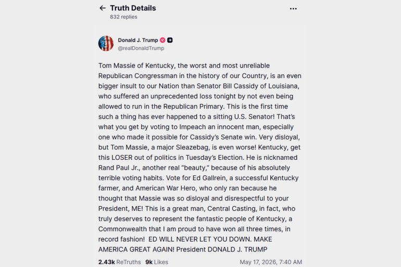
Task: Click the May 17, 2026 timestamp
Action: pyautogui.click(x=271, y=262)
